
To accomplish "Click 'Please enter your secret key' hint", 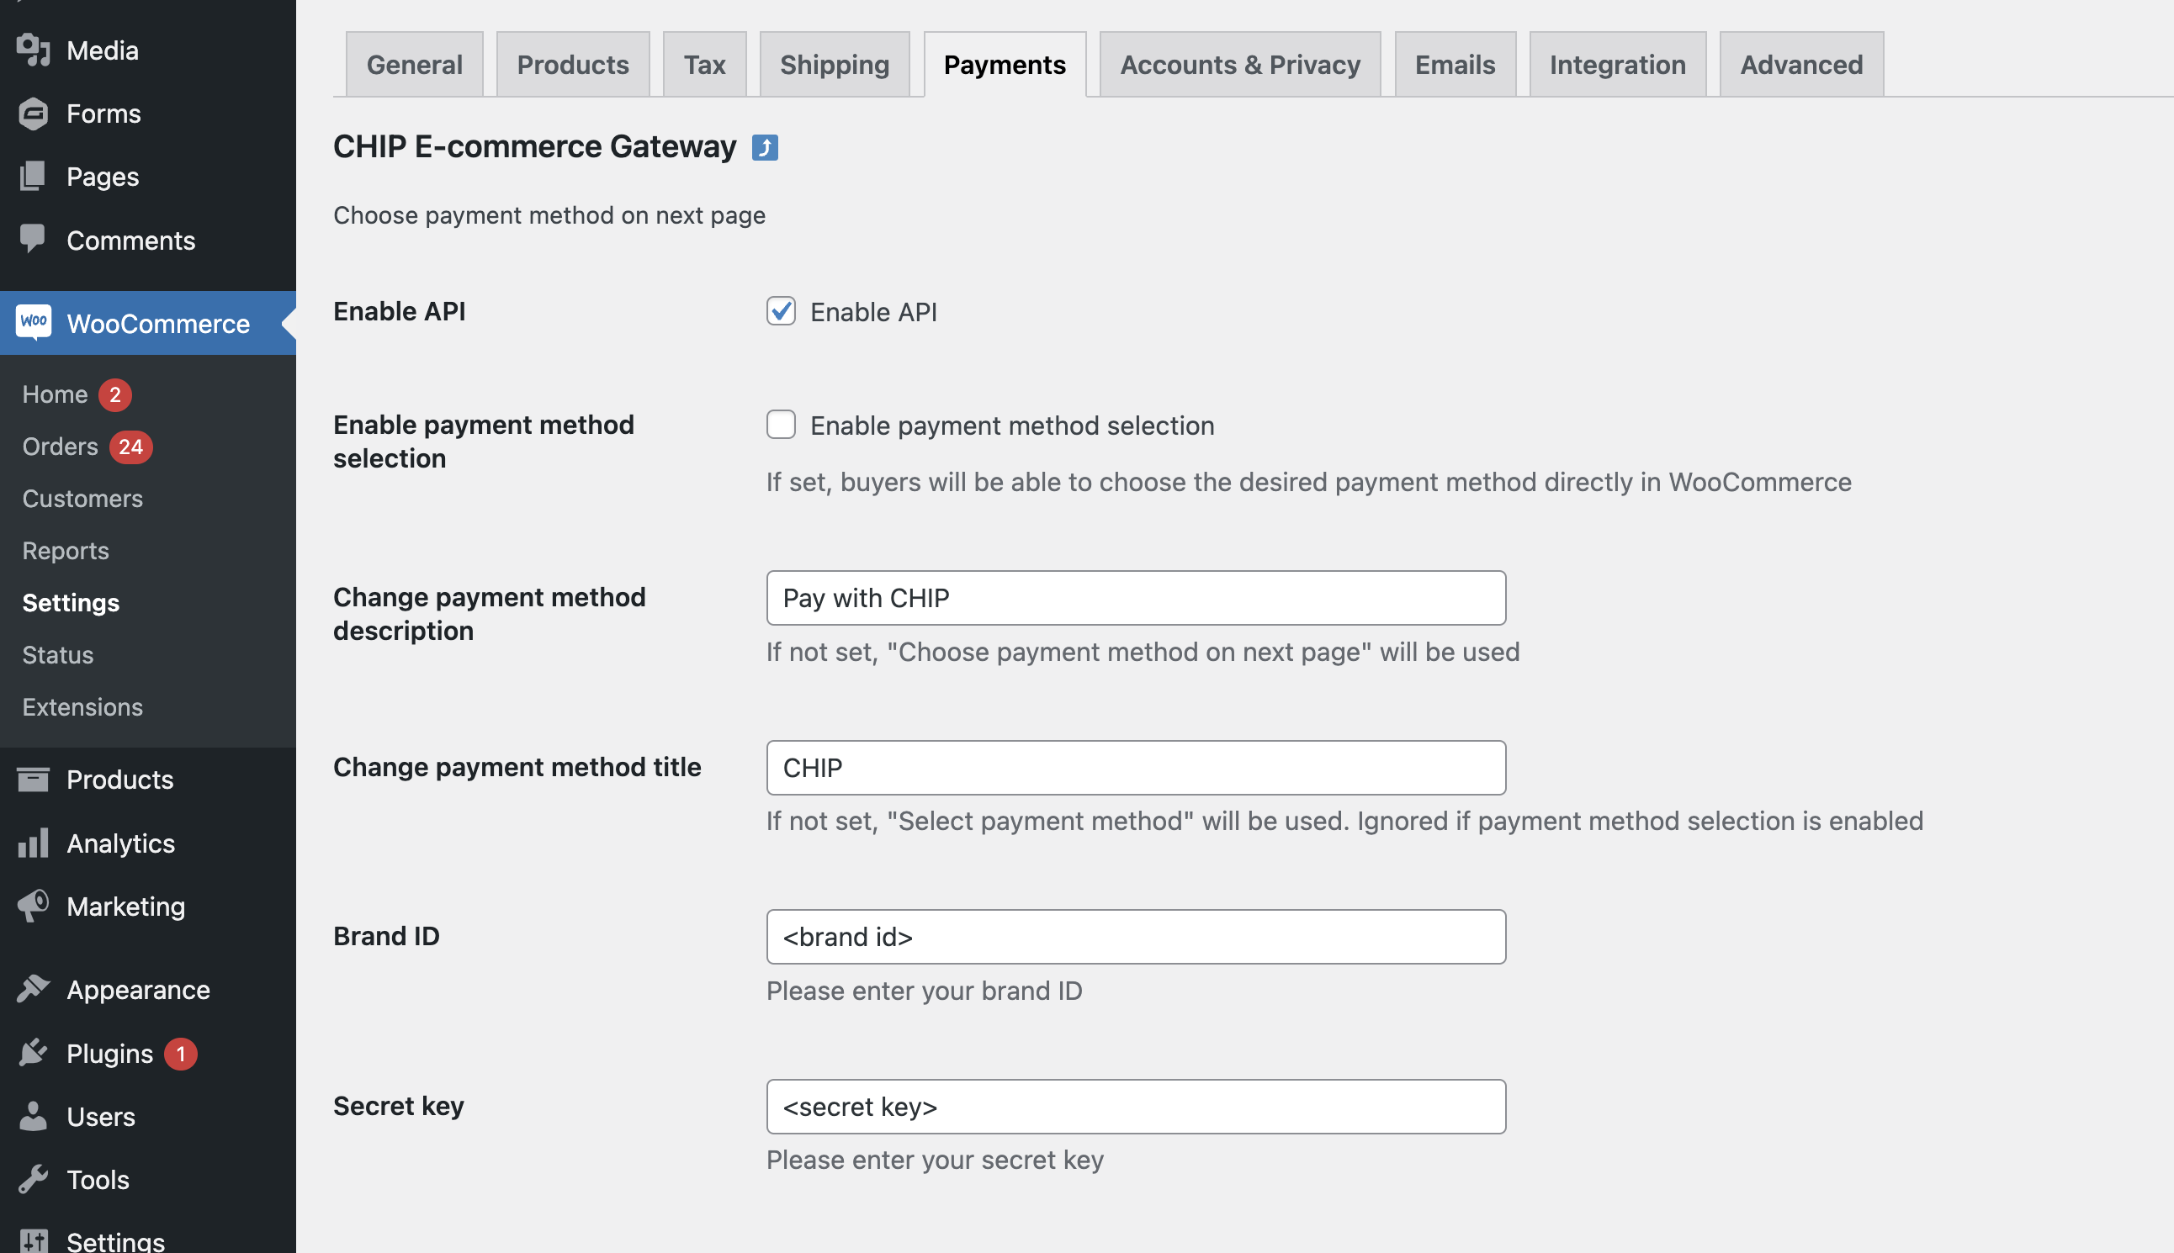I will click(934, 1160).
